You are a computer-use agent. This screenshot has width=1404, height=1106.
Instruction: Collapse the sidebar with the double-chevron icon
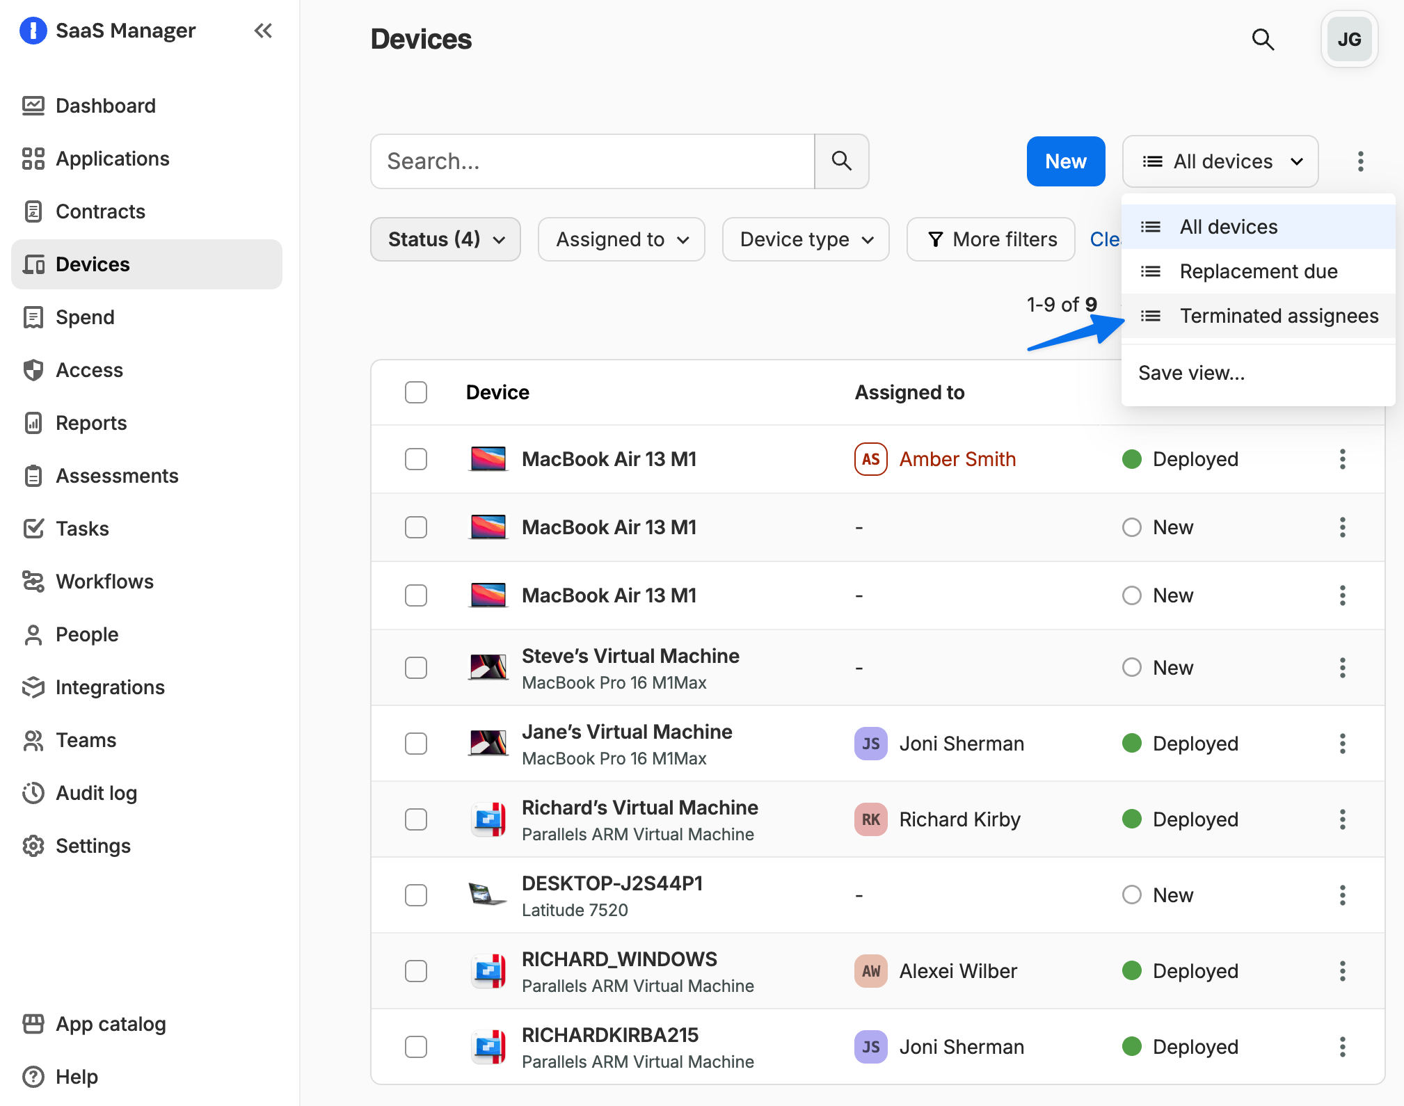263,31
